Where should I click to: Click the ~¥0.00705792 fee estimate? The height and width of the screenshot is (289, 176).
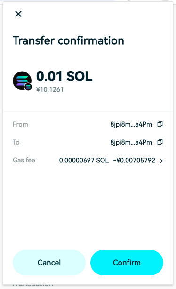click(134, 161)
